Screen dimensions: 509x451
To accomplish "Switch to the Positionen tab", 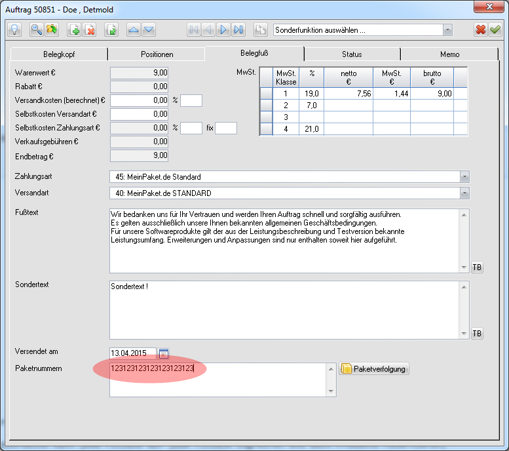I will click(157, 54).
